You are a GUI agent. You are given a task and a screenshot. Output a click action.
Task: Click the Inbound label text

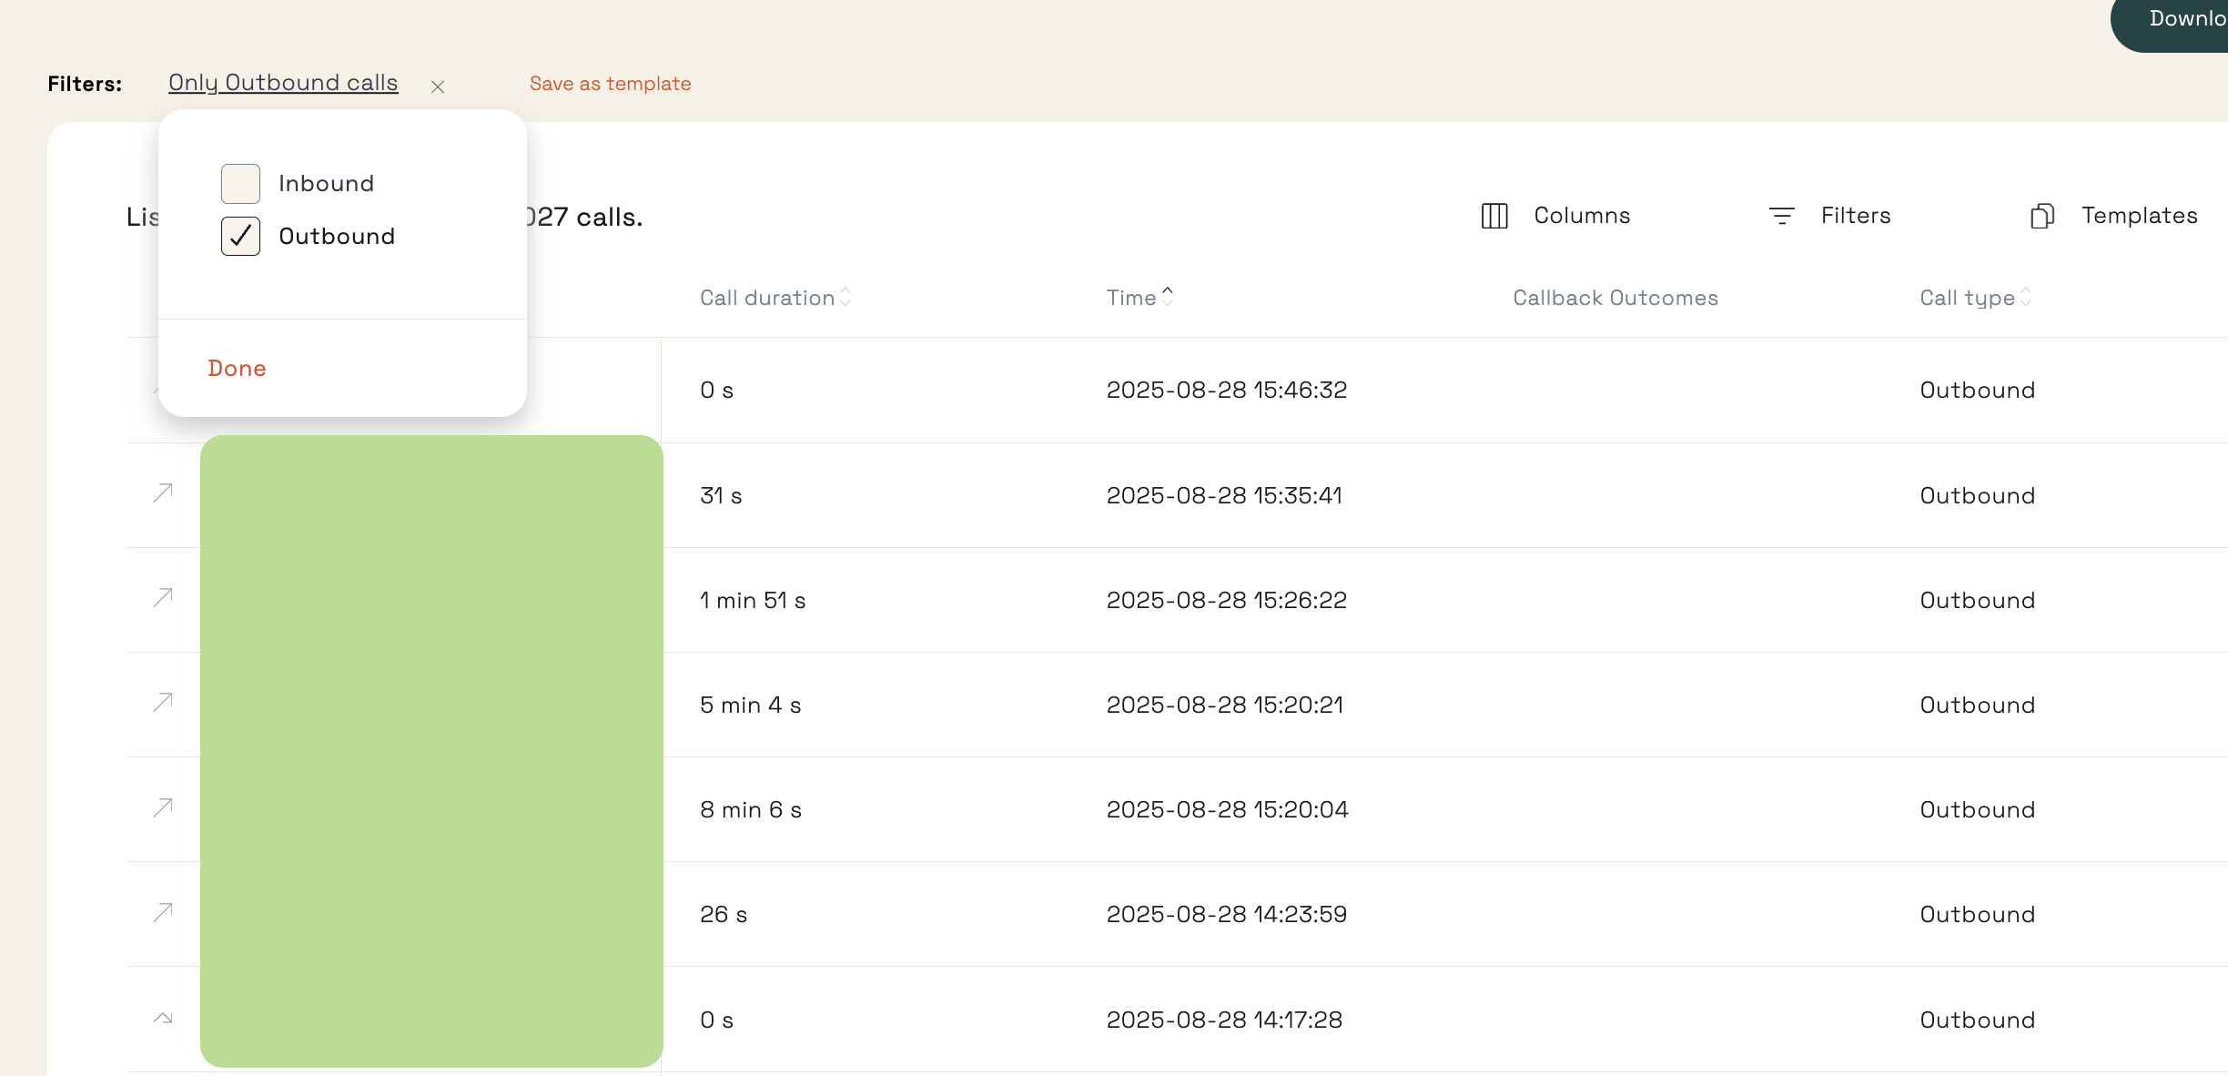tap(326, 184)
